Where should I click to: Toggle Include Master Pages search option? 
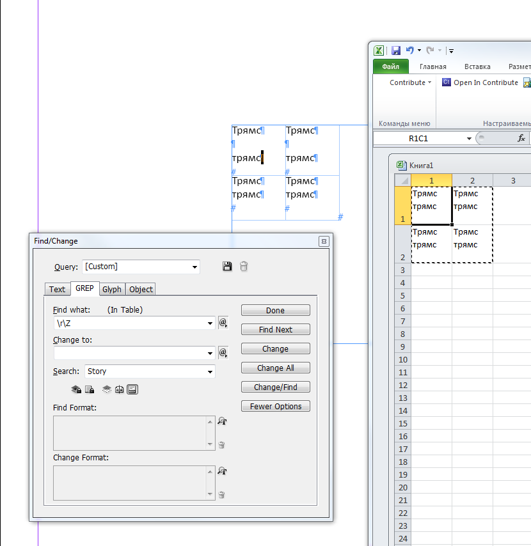pos(119,389)
